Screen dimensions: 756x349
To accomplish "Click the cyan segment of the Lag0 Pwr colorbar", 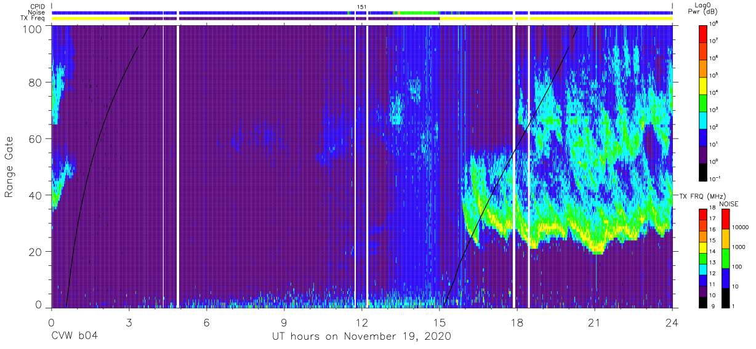I will click(703, 119).
